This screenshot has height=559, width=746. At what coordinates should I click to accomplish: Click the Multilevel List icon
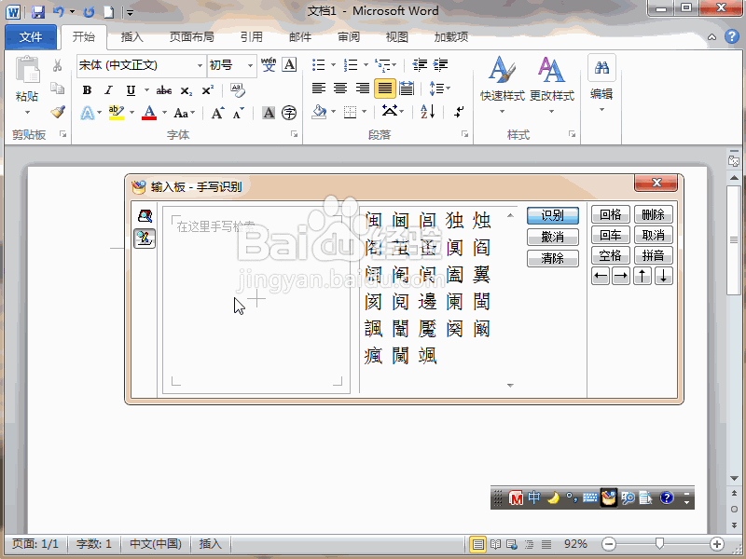[x=382, y=64]
